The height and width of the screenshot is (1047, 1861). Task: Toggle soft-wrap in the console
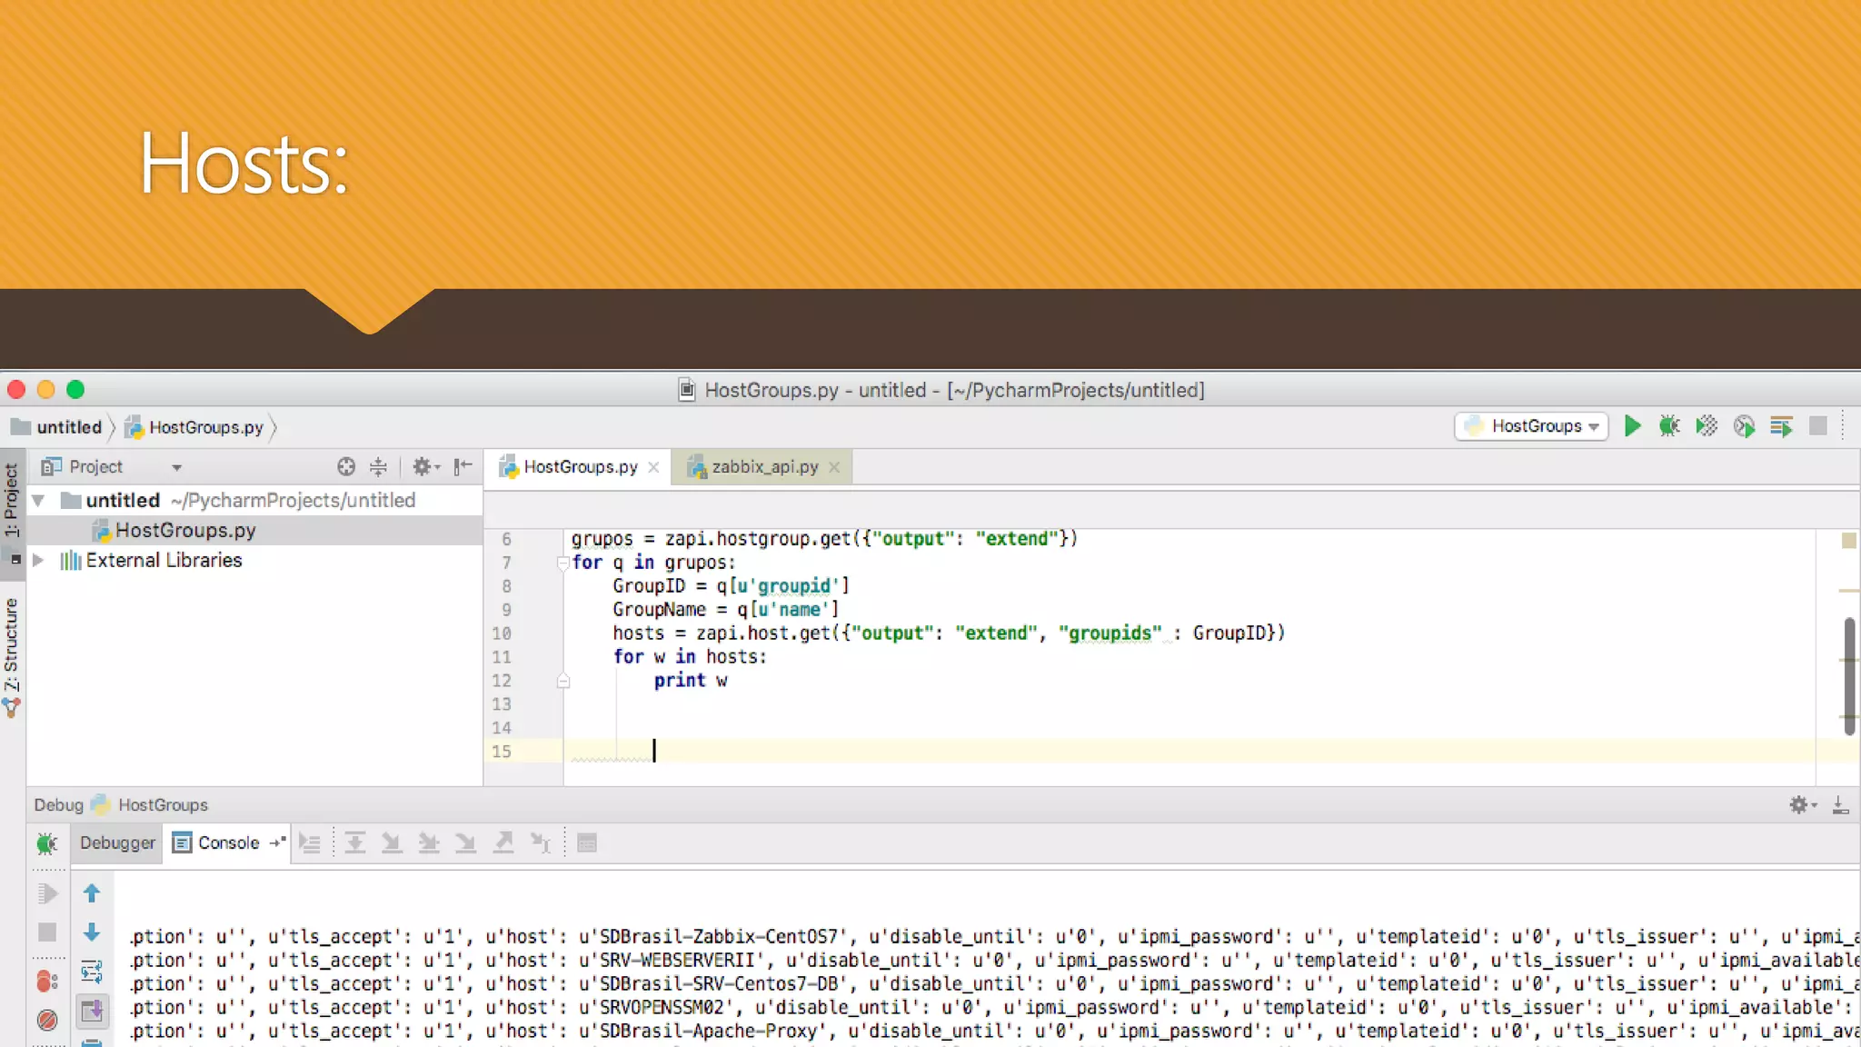(92, 972)
